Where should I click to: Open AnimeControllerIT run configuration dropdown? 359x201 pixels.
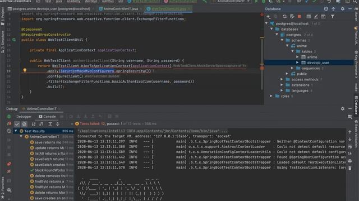pos(231,1)
